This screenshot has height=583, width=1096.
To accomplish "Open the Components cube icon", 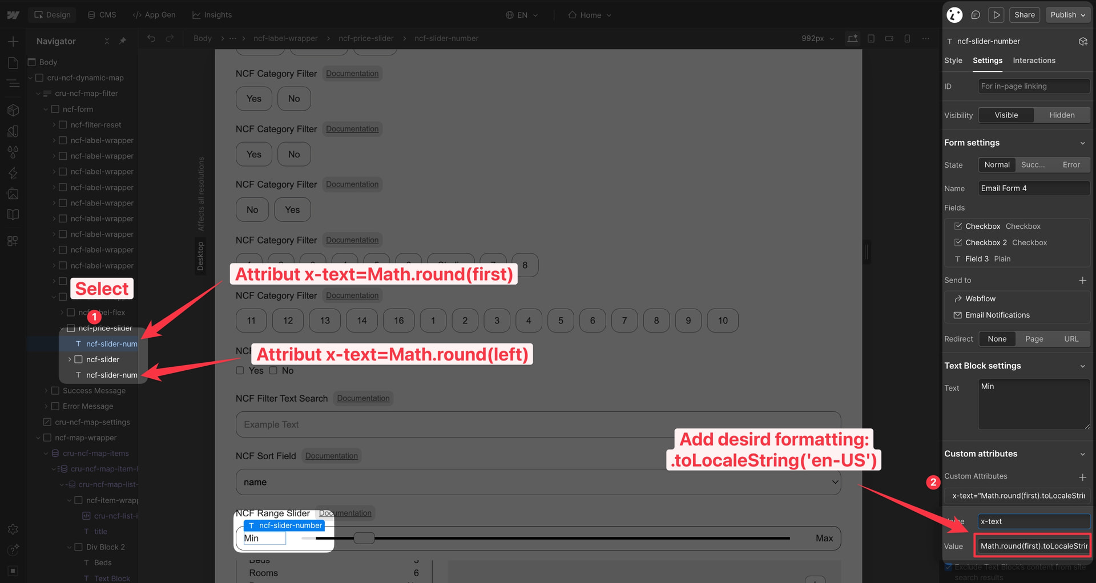I will click(13, 110).
